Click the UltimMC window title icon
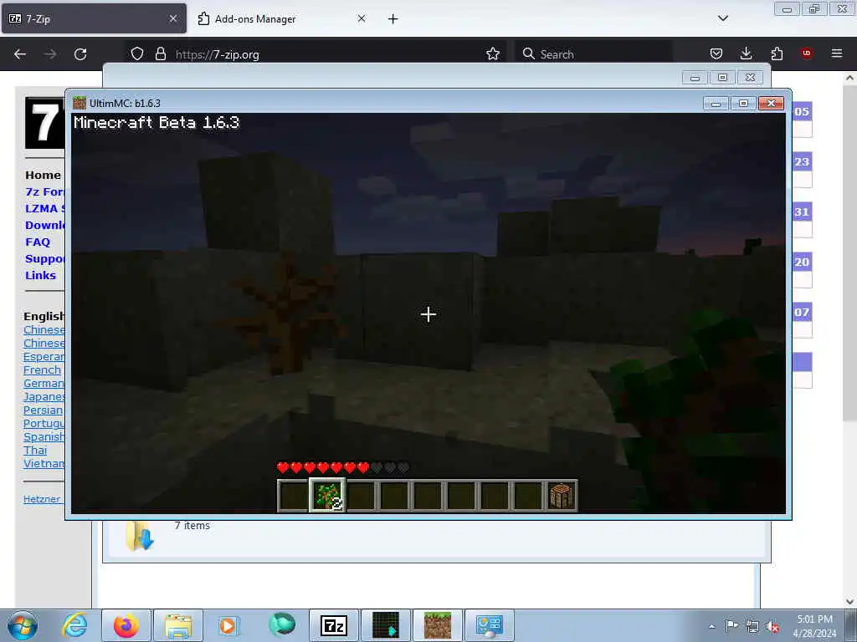The width and height of the screenshot is (857, 642). coord(80,103)
